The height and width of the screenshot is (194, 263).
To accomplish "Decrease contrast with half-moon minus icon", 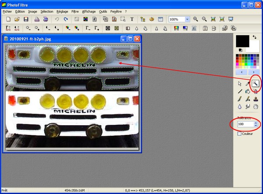I will pos(48,28).
